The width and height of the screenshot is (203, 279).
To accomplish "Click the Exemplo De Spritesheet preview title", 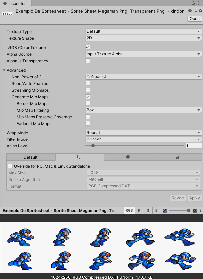I will click(59, 211).
